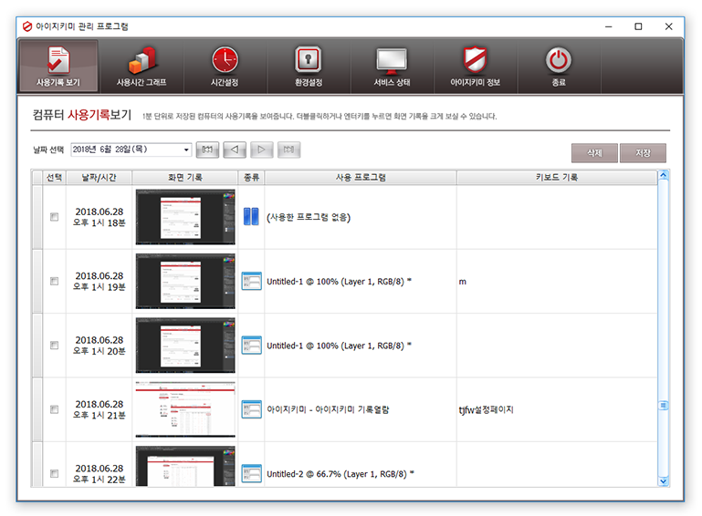Open the screen thumbnail for 오후 1시 21분
The width and height of the screenshot is (702, 516).
(x=185, y=409)
